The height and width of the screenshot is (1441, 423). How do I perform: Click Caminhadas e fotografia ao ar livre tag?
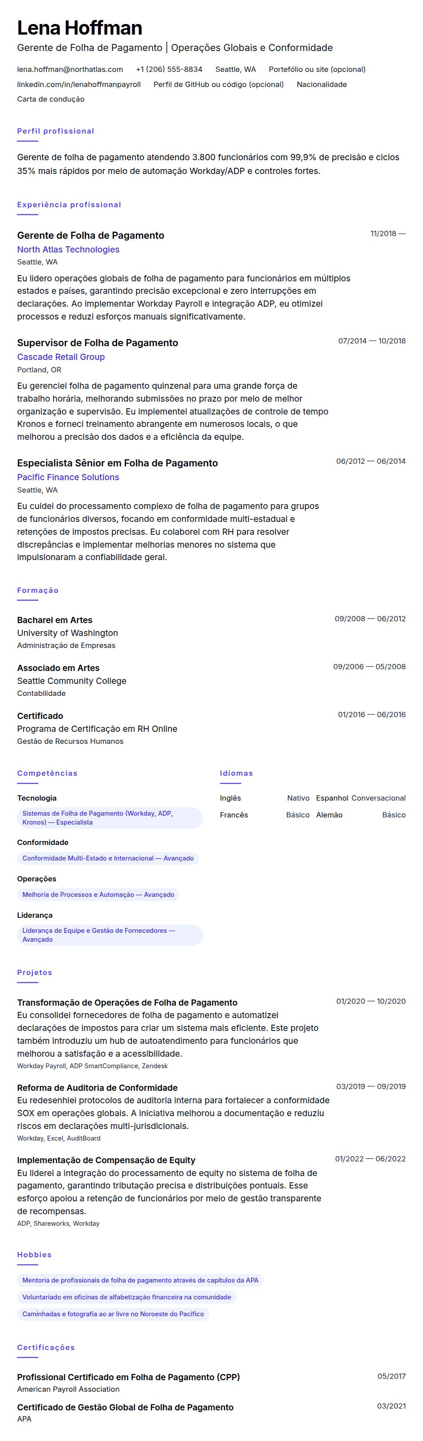click(x=113, y=1314)
